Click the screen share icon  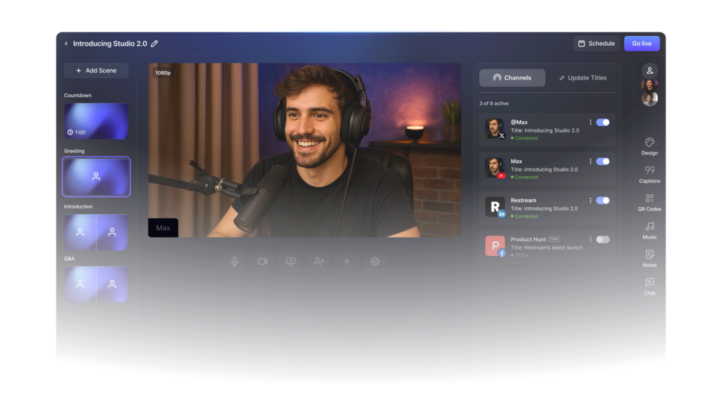290,261
